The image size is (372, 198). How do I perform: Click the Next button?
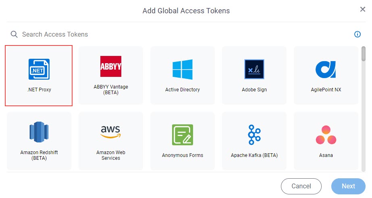[x=348, y=186]
